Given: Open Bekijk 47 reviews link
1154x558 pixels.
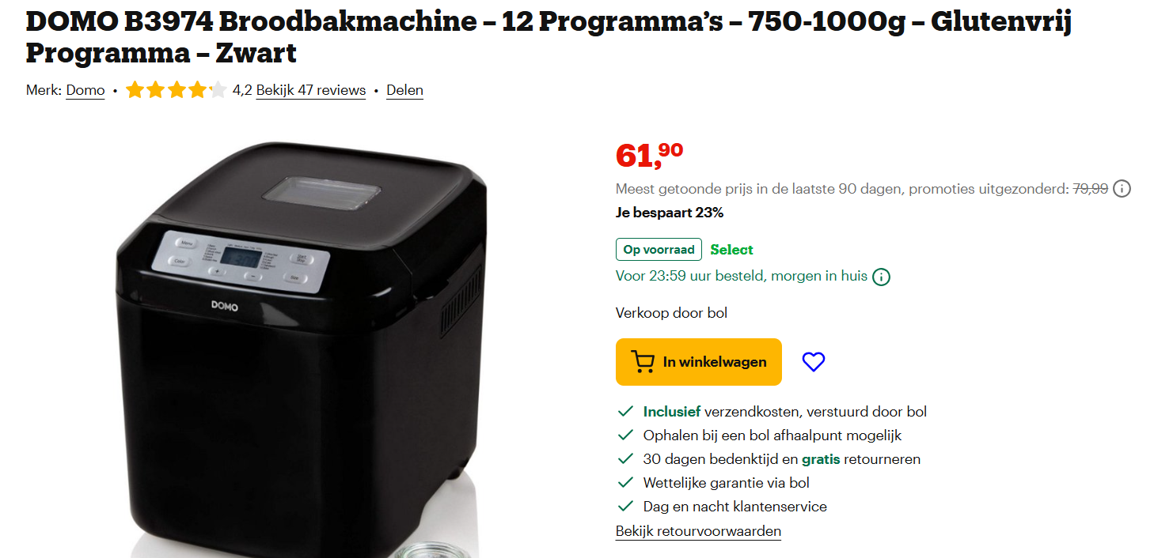Looking at the screenshot, I should [311, 90].
